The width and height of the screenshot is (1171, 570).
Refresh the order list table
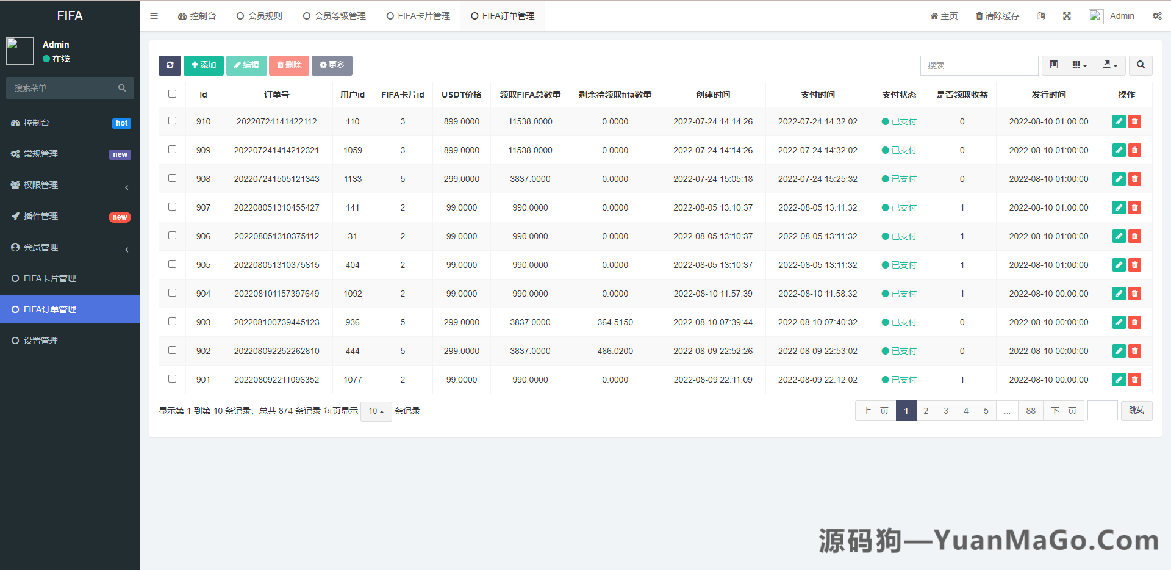[170, 65]
